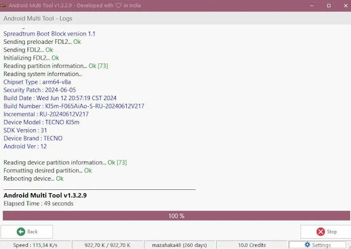The height and width of the screenshot is (249, 351).
Task: Click the heart icon in title bar
Action: pos(118,5)
